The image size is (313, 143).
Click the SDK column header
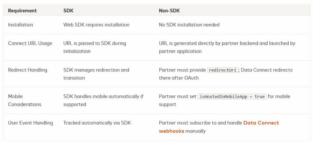coord(68,11)
